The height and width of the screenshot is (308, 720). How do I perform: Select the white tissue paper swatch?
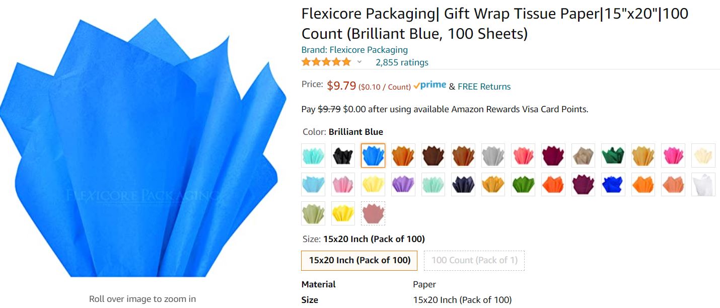click(x=703, y=184)
